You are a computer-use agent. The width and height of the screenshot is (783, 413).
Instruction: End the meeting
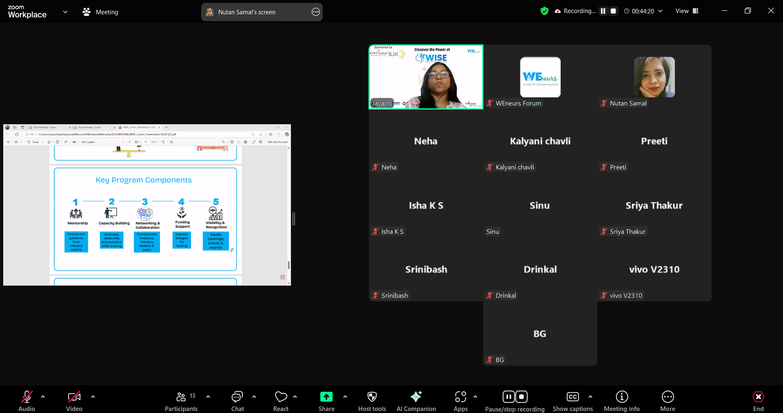click(758, 401)
